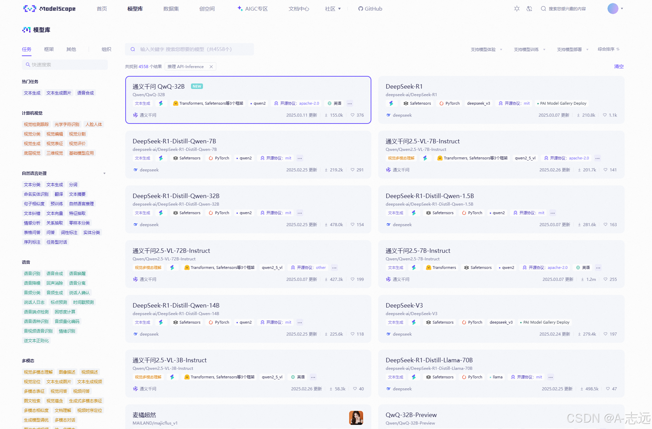Click the ModelScope logo

click(x=49, y=9)
